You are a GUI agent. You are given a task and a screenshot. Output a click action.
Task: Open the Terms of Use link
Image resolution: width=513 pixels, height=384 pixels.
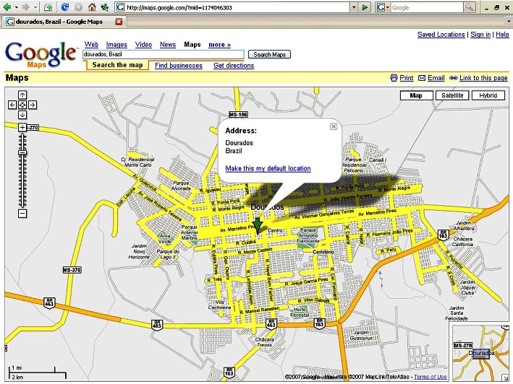click(x=431, y=377)
